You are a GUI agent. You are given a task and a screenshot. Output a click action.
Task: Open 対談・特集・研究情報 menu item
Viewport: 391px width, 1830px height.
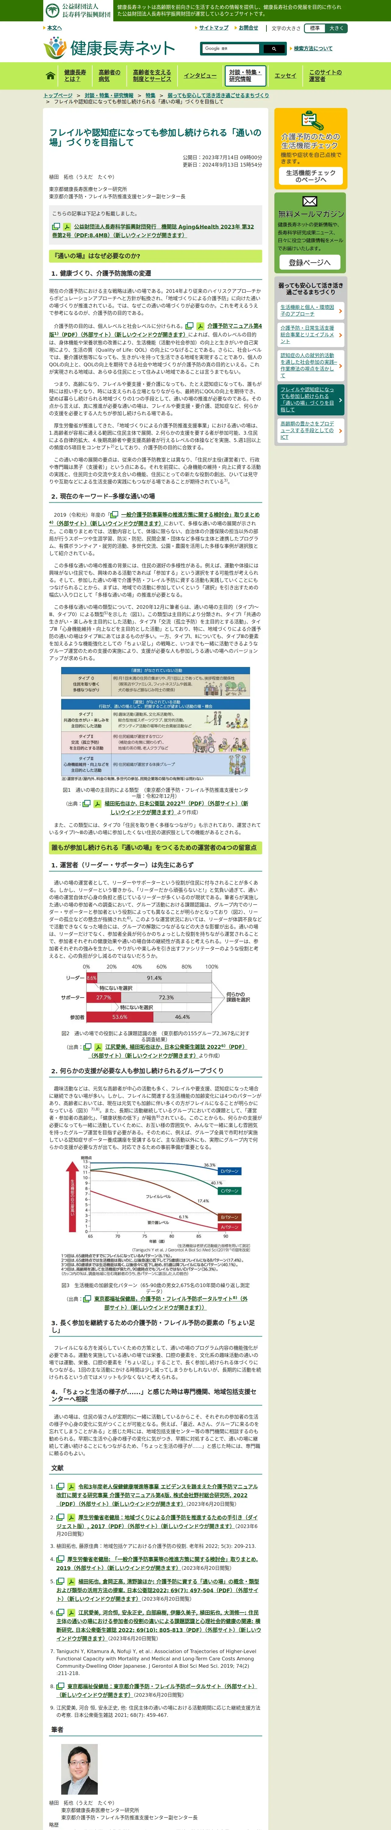point(245,75)
